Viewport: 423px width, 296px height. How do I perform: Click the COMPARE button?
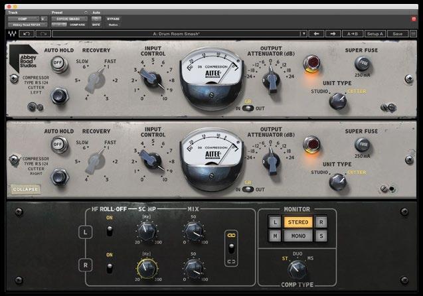(x=78, y=25)
